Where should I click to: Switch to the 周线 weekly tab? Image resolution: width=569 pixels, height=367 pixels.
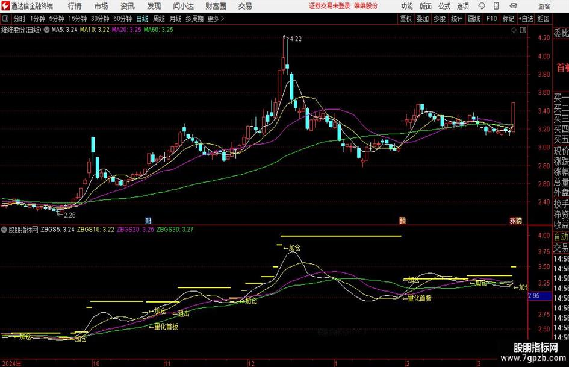click(x=159, y=19)
